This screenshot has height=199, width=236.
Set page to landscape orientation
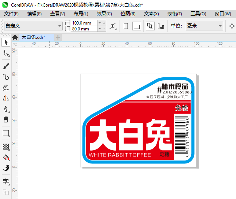pyautogui.click(x=137, y=26)
